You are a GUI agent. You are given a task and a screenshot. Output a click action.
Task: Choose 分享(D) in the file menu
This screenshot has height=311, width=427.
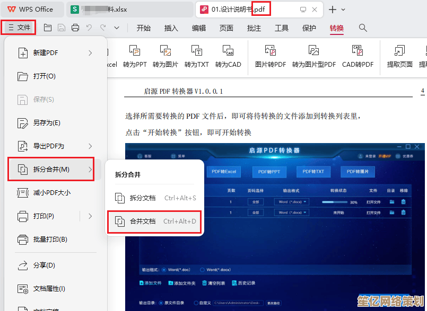tap(55, 265)
